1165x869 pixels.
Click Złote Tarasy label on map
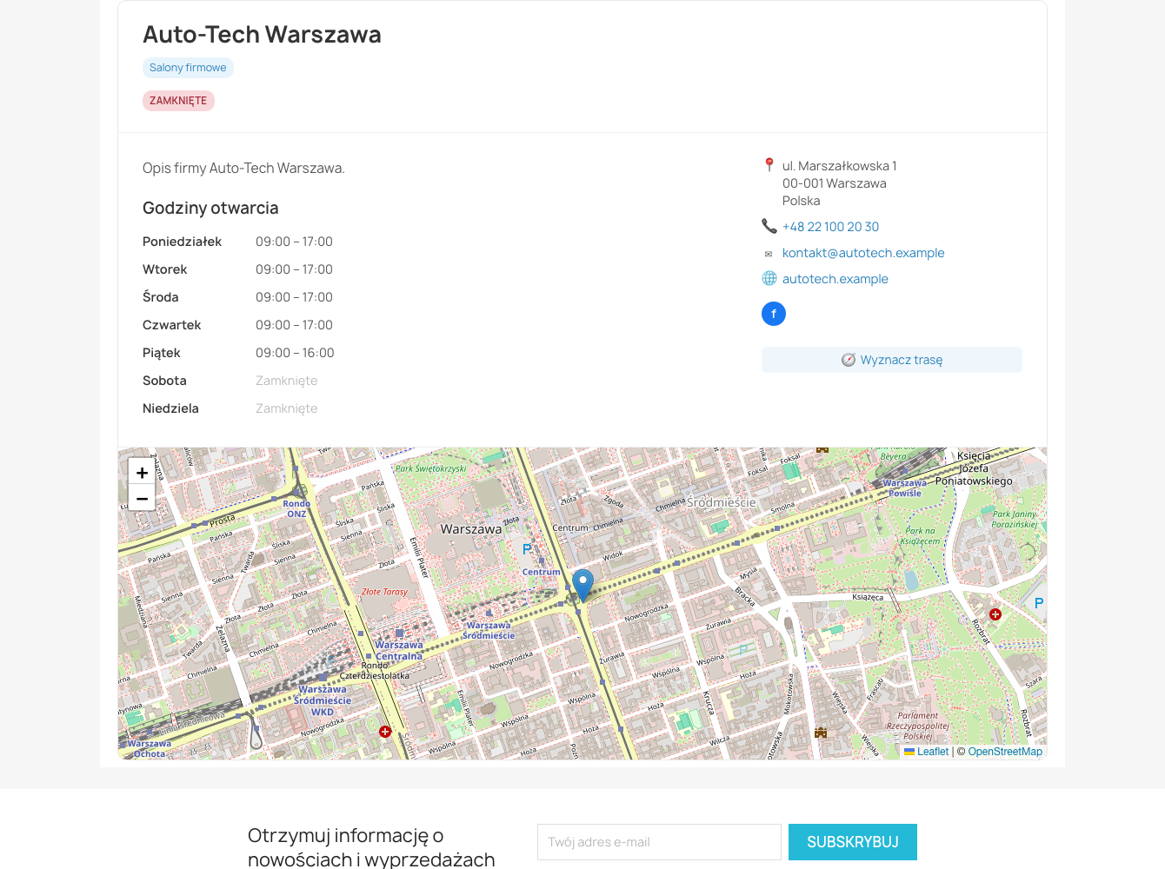384,592
